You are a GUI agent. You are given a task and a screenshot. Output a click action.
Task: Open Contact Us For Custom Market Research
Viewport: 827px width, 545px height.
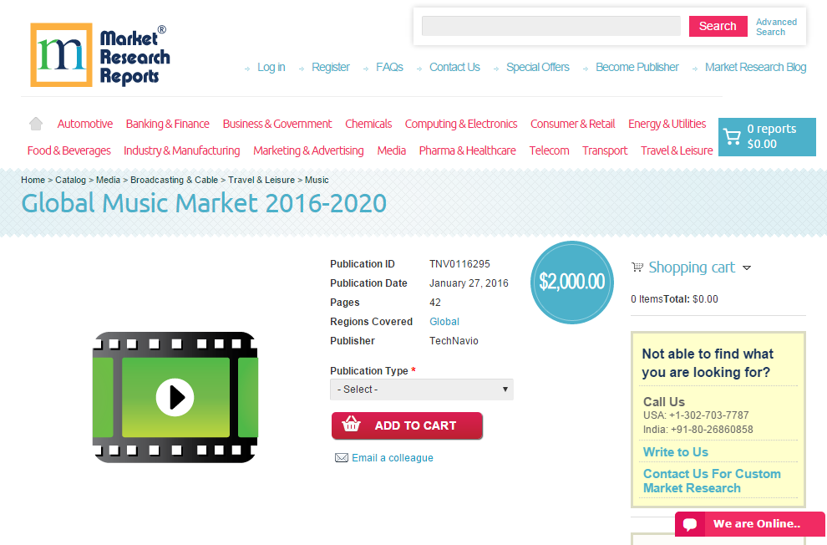[x=712, y=481]
